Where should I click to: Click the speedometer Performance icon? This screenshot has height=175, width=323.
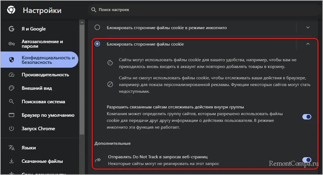[12, 75]
